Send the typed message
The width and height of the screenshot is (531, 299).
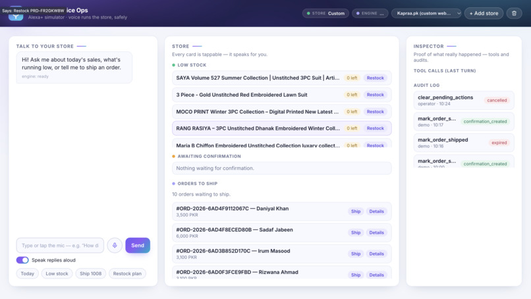click(138, 245)
